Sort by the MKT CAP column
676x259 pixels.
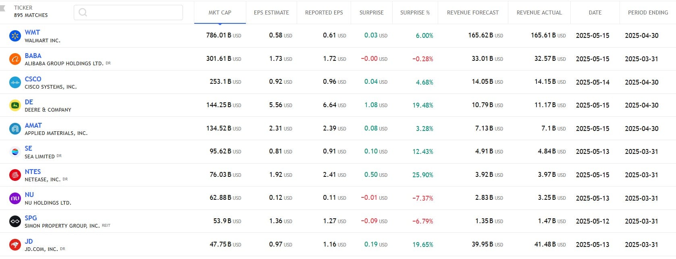coord(220,12)
